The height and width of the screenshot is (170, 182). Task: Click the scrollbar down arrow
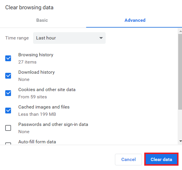click(180, 141)
